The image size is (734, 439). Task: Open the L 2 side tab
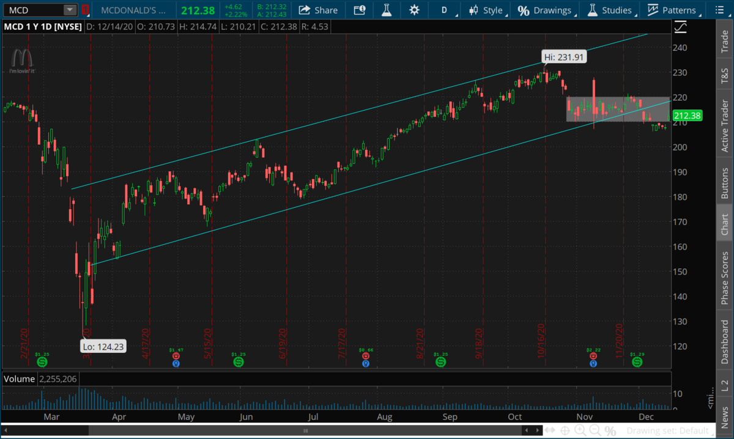click(725, 385)
